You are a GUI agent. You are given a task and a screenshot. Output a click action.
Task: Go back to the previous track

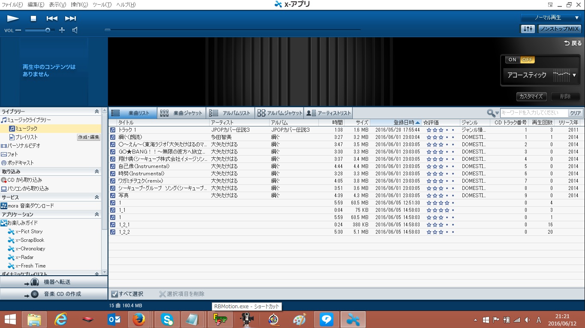52,18
